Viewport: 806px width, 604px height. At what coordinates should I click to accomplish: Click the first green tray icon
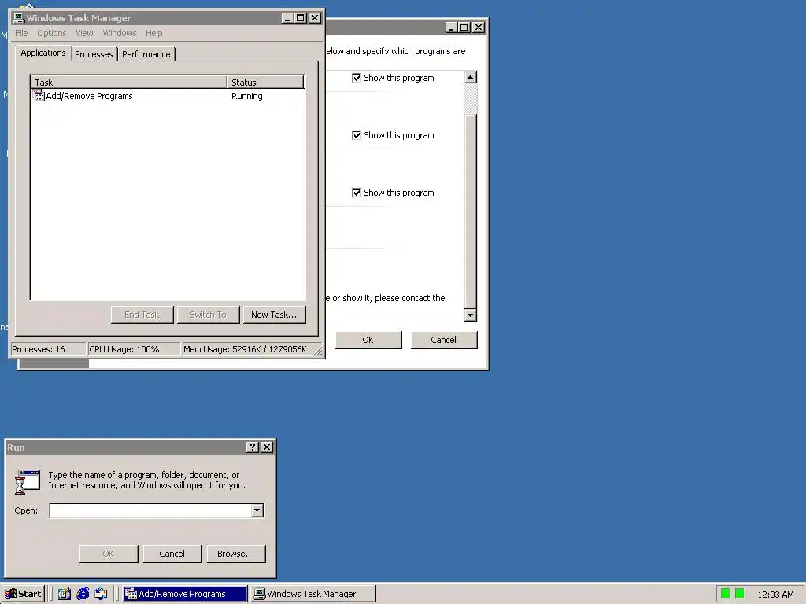click(x=725, y=594)
